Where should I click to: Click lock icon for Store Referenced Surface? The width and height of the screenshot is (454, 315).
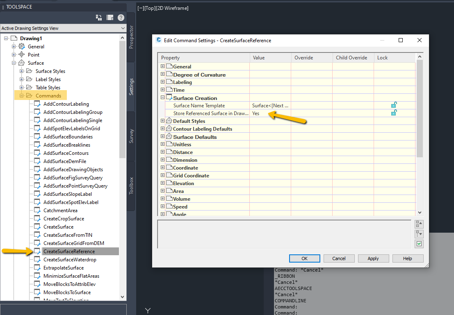(x=394, y=113)
